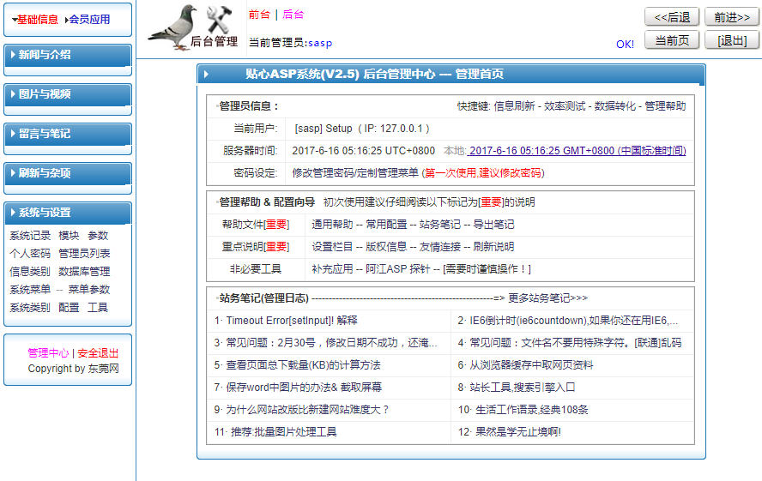The image size is (762, 481).
Task: Click the 信息刷新 shortcut
Action: point(514,105)
